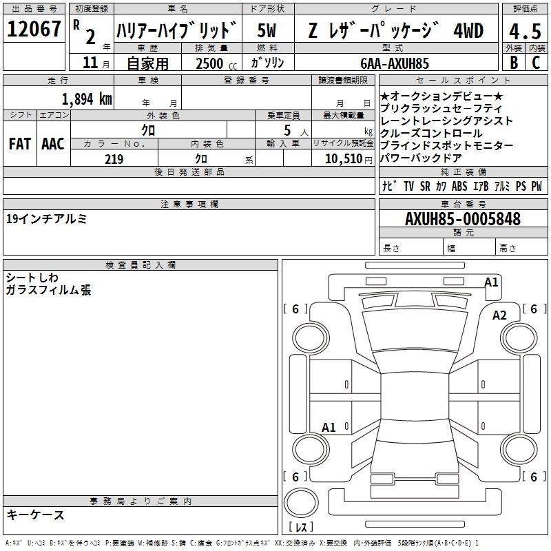Screen dimensions: 551x551
Task: Click the ABS equipment label
Action: (x=459, y=187)
